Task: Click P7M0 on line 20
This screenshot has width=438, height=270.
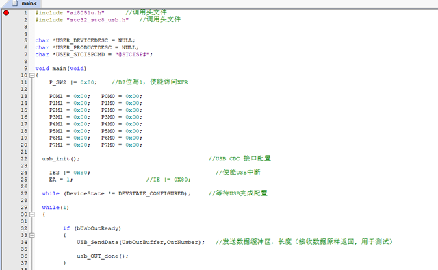Action: (108, 145)
